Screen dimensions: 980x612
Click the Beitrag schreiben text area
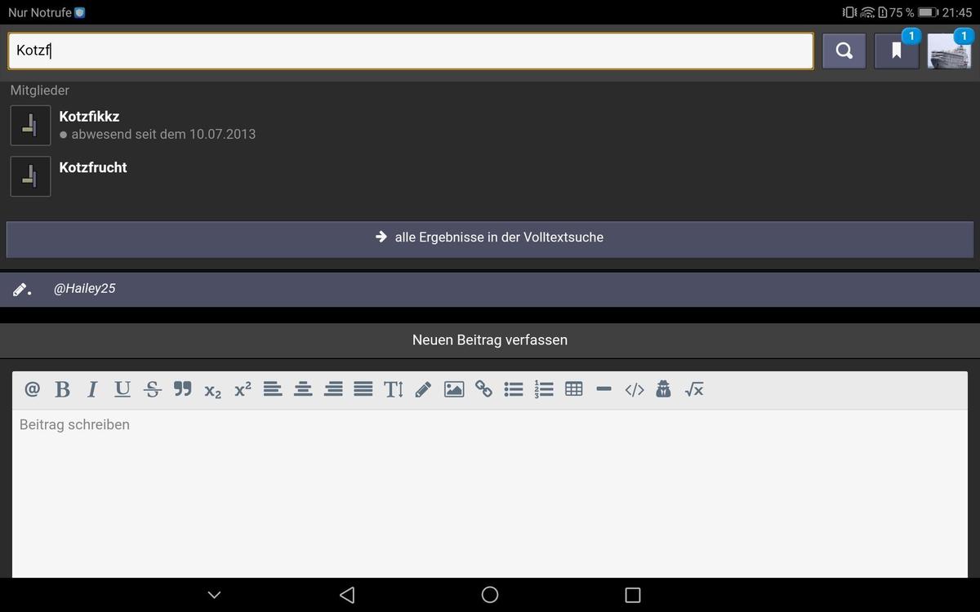coord(490,490)
